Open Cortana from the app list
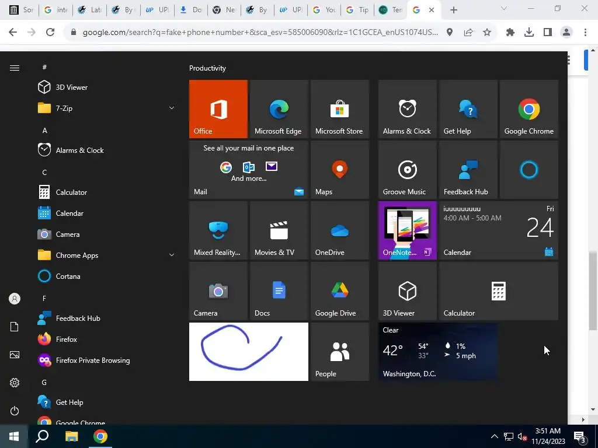 click(107, 276)
